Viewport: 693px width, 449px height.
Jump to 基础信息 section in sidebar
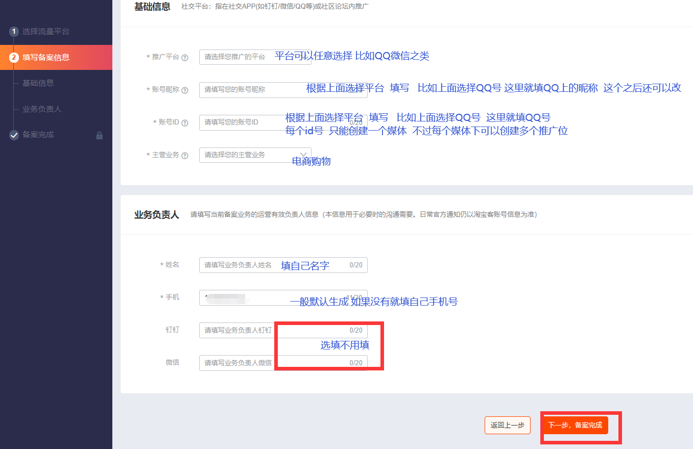click(x=38, y=83)
